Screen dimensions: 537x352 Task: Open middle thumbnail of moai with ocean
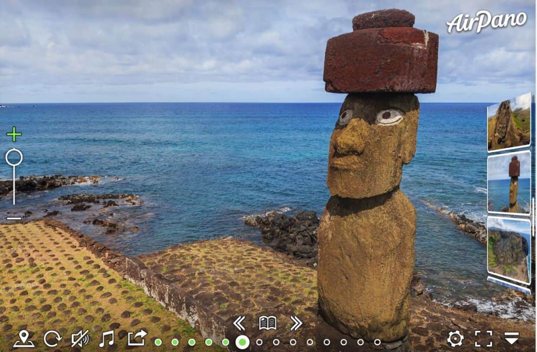click(x=509, y=183)
